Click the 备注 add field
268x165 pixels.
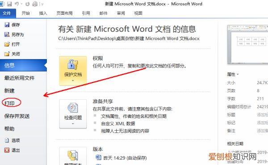[262, 131]
